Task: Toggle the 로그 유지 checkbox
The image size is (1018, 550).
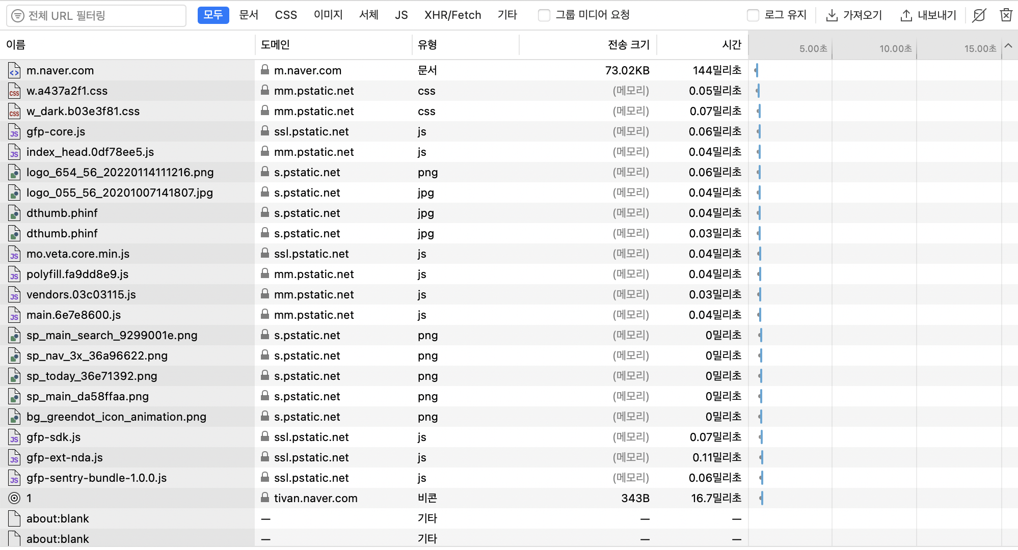Action: 753,15
